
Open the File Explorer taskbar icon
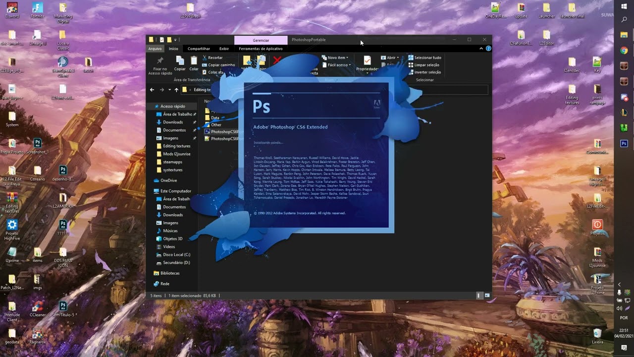coord(624,35)
